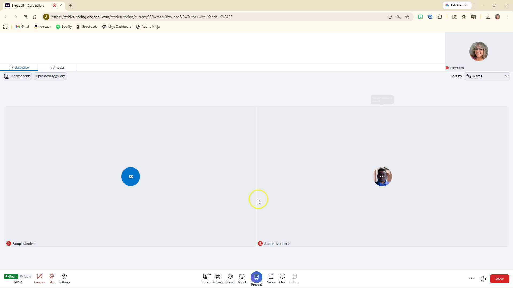The height and width of the screenshot is (288, 513).
Task: Click the Ask Gemini button
Action: tap(457, 5)
